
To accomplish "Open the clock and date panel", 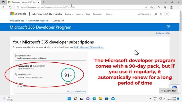I will pos(171,99).
